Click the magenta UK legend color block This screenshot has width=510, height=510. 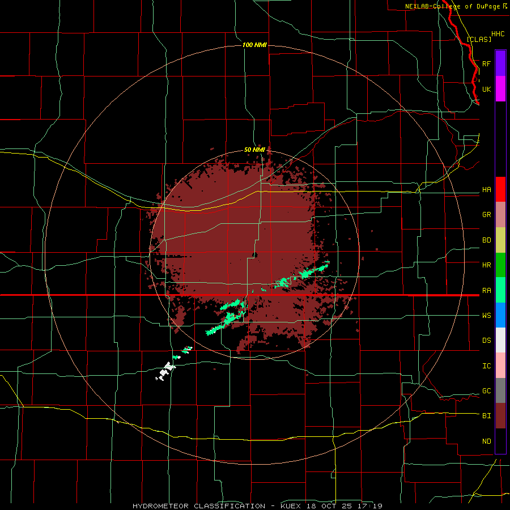(x=500, y=89)
